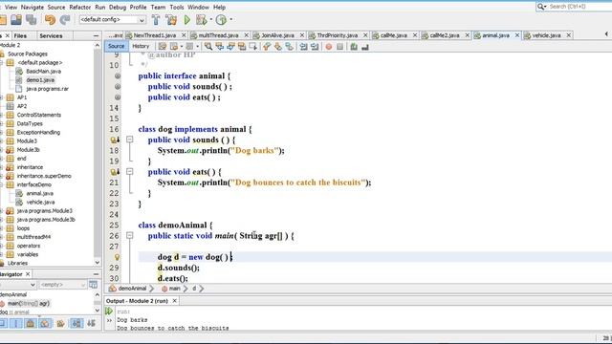Image resolution: width=612 pixels, height=344 pixels.
Task: Open the Tools menu
Action: [177, 7]
